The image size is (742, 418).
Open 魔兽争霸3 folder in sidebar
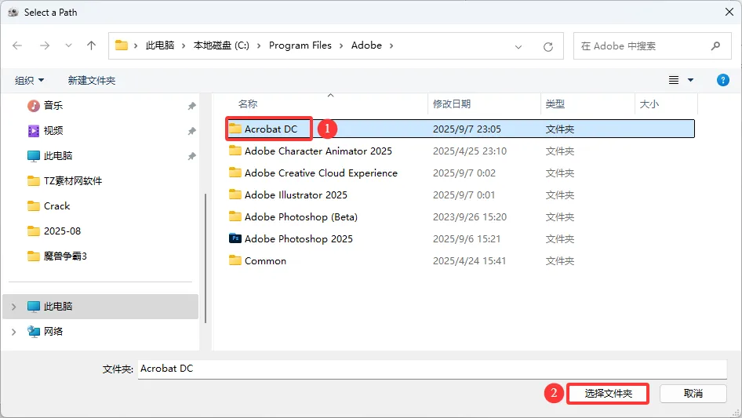pyautogui.click(x=65, y=256)
